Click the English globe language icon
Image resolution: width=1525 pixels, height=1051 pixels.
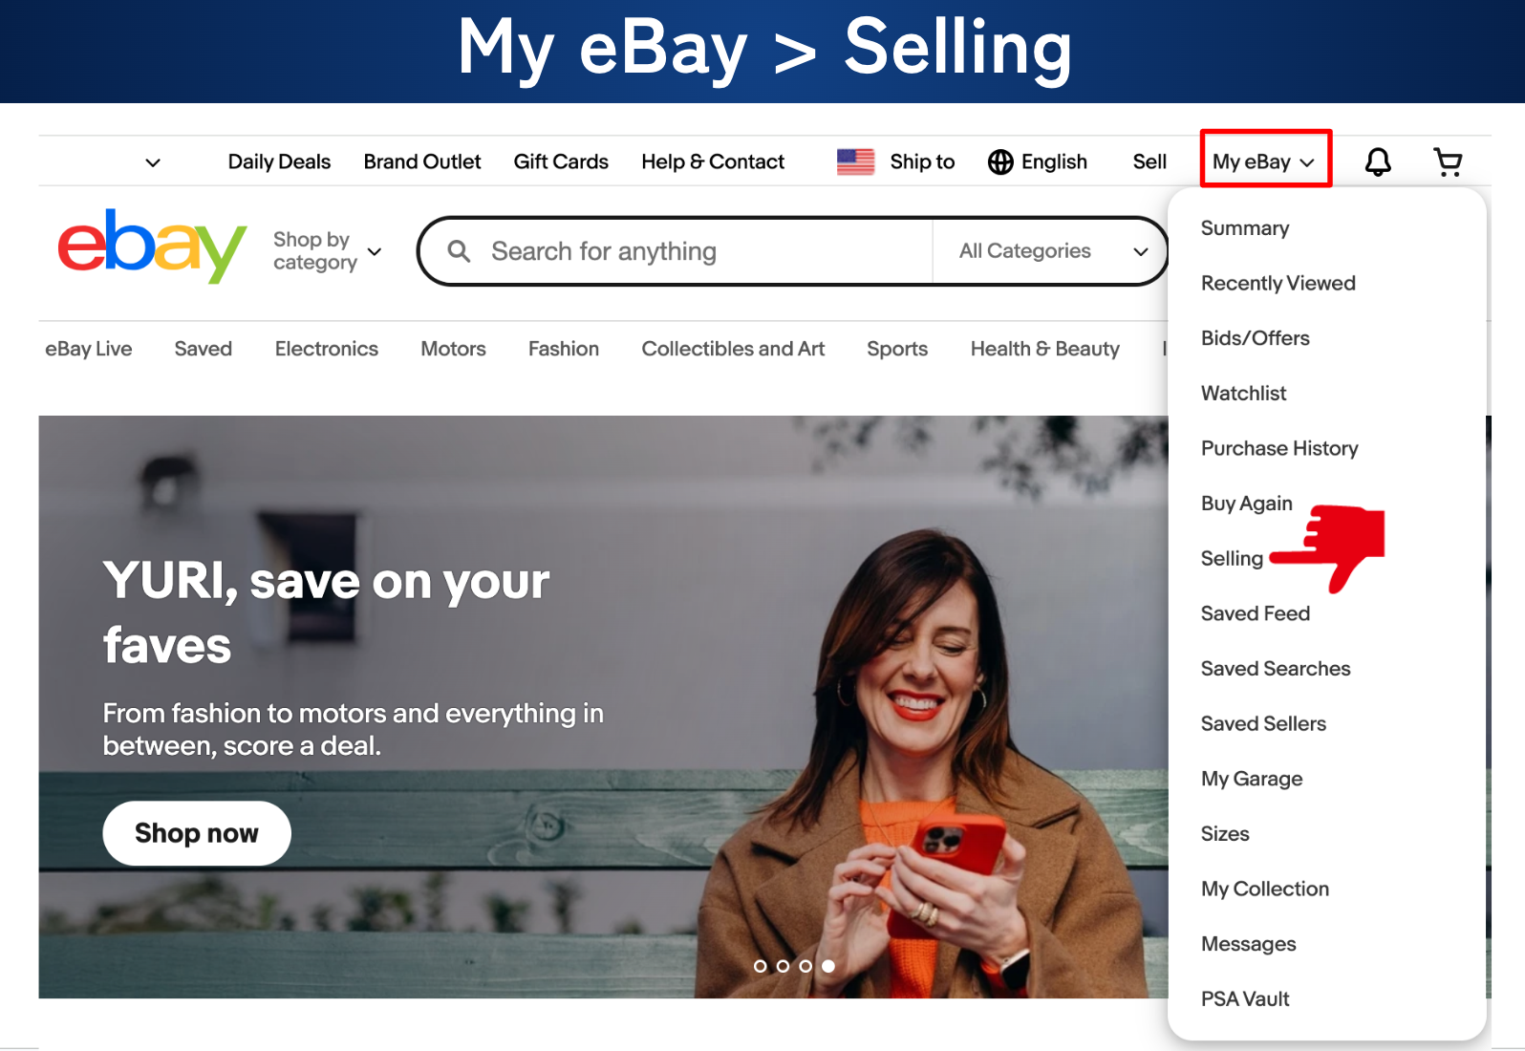[x=1000, y=161]
